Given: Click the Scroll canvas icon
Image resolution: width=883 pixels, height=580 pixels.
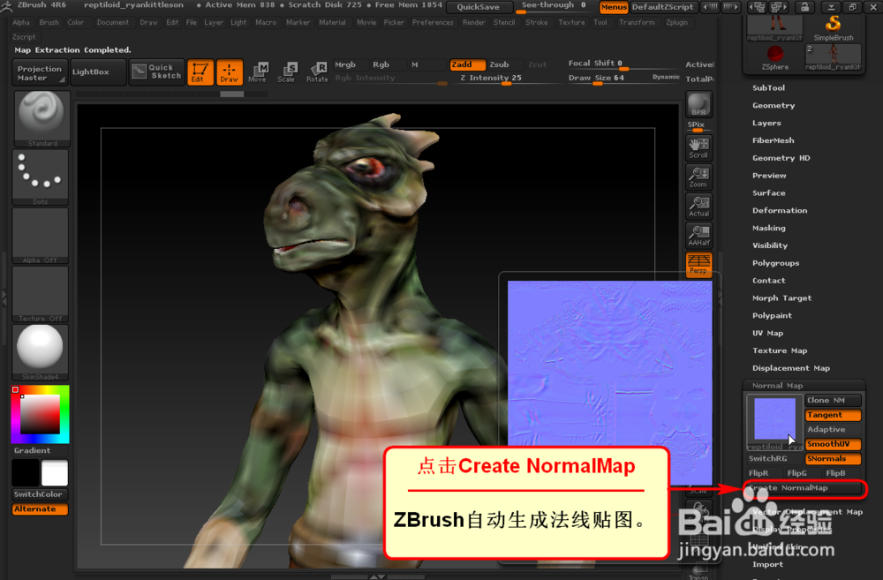Looking at the screenshot, I should point(698,148).
